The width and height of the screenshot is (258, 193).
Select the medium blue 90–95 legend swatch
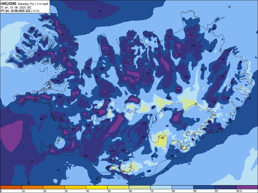(x=204, y=187)
